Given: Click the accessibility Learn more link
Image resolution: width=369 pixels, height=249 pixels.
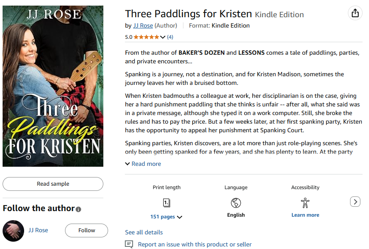Looking at the screenshot, I should [305, 215].
